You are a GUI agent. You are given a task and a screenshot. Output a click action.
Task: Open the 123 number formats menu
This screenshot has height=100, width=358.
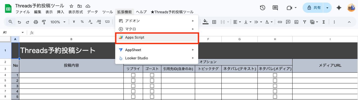[107, 22]
